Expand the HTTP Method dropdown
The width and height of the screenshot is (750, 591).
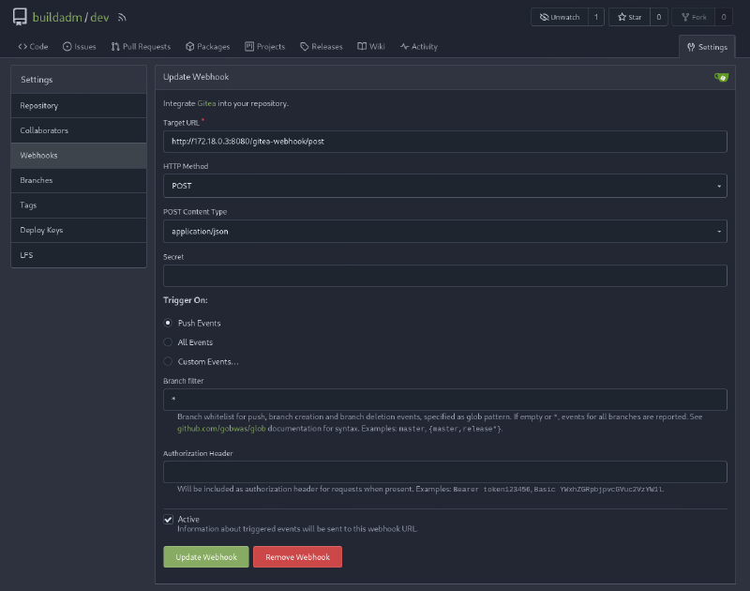pos(444,186)
